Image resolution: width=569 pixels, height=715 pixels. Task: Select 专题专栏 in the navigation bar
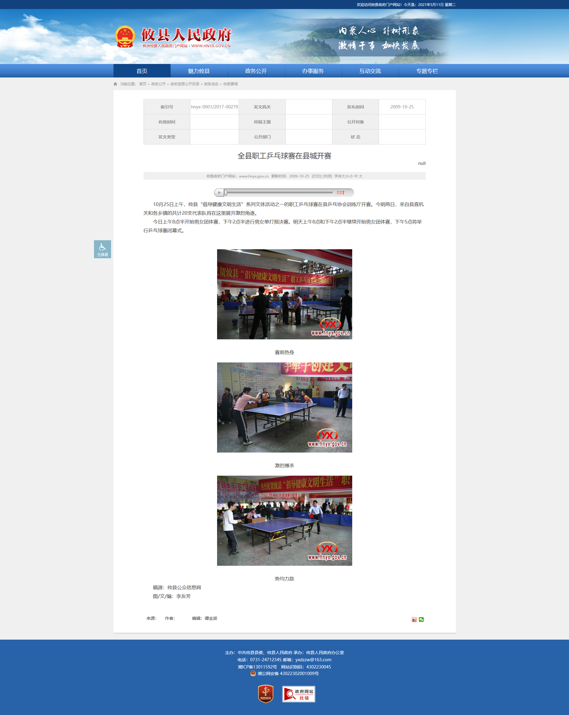coord(427,71)
